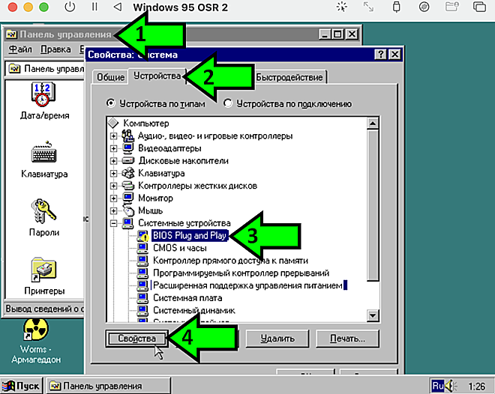Select Системный динамик item
Screen dimensions: 495x394
coord(193,310)
